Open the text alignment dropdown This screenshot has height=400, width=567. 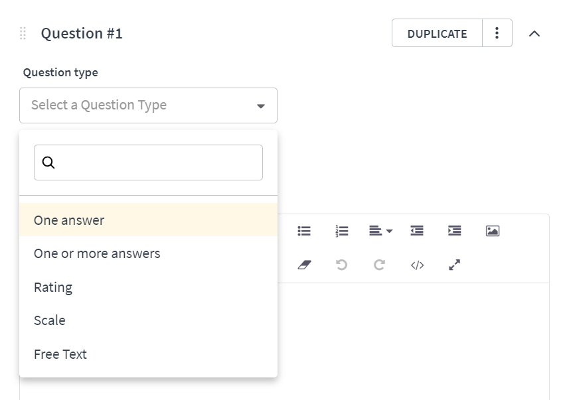[x=381, y=231]
